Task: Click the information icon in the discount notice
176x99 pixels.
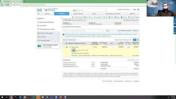Action: (x=64, y=35)
